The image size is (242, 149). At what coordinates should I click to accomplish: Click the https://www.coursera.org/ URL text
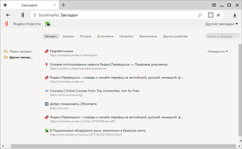pos(66,95)
